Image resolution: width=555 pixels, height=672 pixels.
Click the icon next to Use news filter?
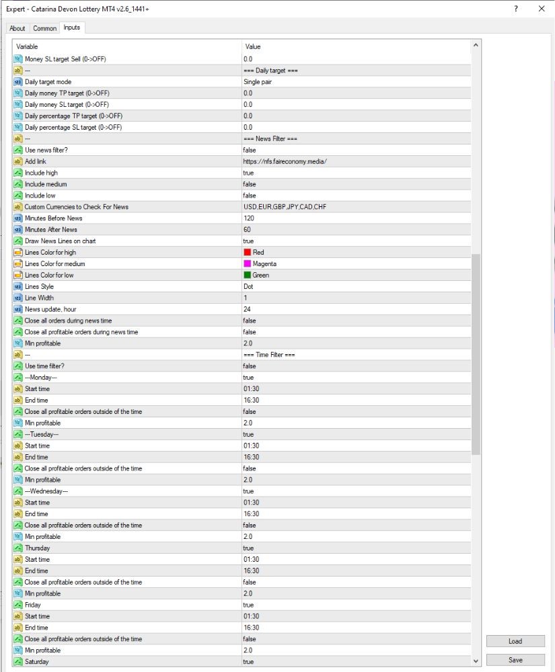pos(17,150)
